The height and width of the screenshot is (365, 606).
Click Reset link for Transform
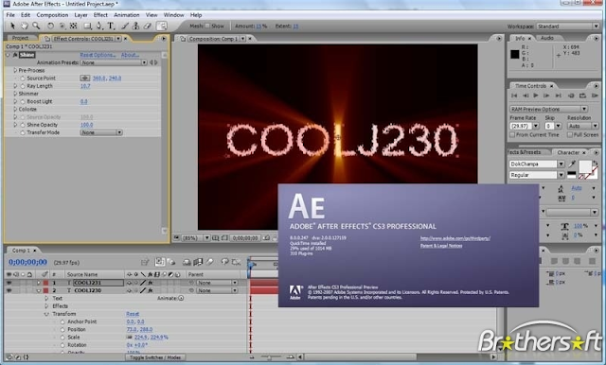click(133, 314)
